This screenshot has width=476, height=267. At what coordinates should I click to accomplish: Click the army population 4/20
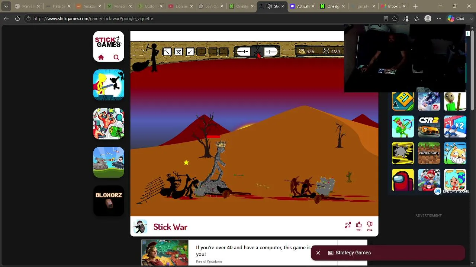[x=331, y=52]
